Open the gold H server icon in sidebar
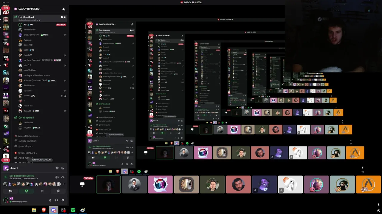 point(6,141)
